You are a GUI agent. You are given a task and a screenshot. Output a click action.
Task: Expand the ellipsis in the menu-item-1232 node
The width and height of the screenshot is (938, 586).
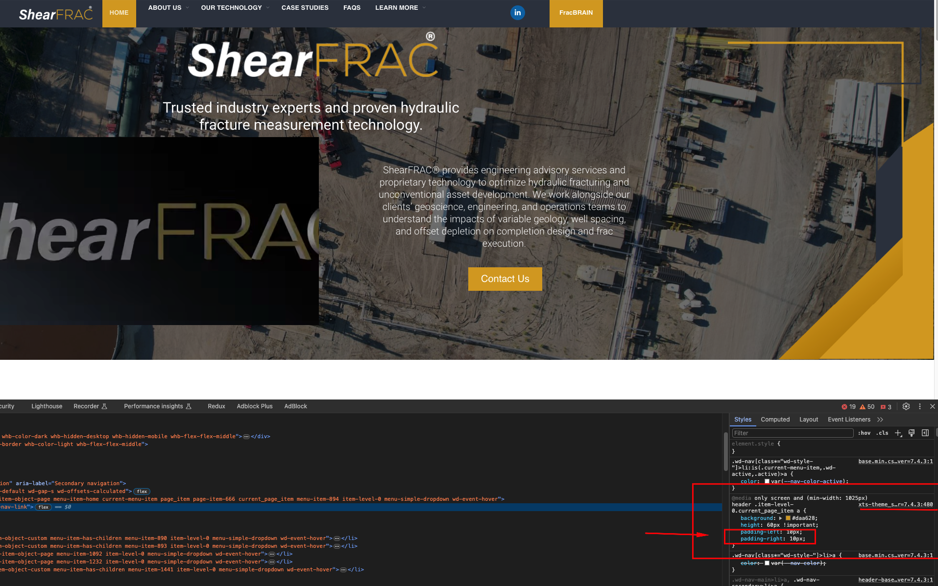click(272, 562)
